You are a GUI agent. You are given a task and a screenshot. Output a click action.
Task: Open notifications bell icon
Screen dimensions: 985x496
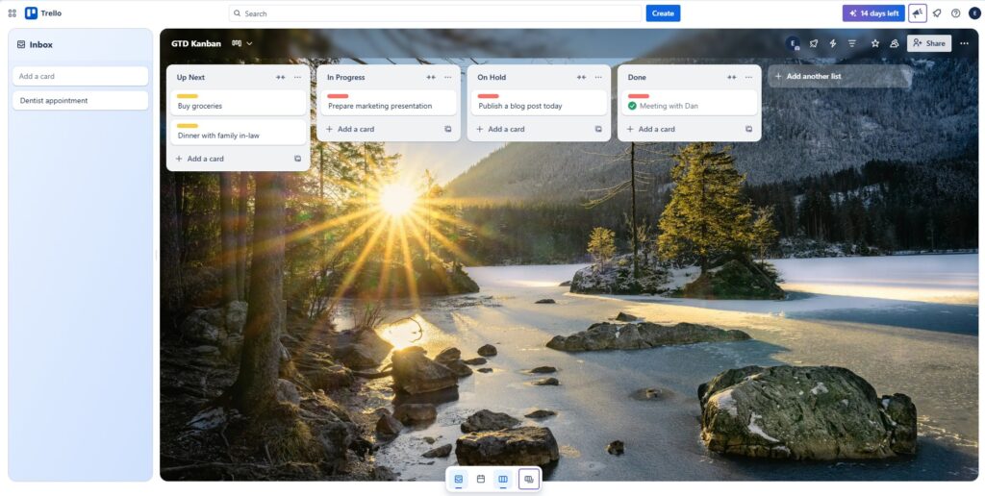click(x=937, y=13)
